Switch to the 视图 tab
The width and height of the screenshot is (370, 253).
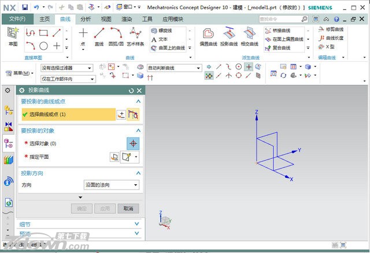point(106,19)
